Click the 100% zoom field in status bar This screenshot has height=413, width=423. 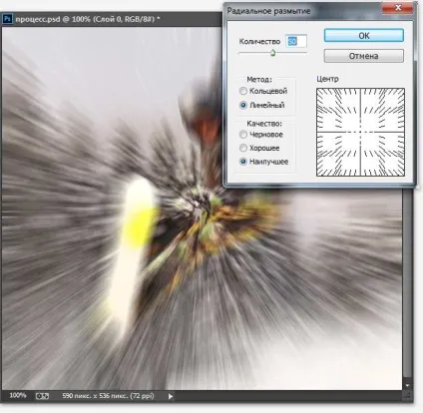[18, 395]
